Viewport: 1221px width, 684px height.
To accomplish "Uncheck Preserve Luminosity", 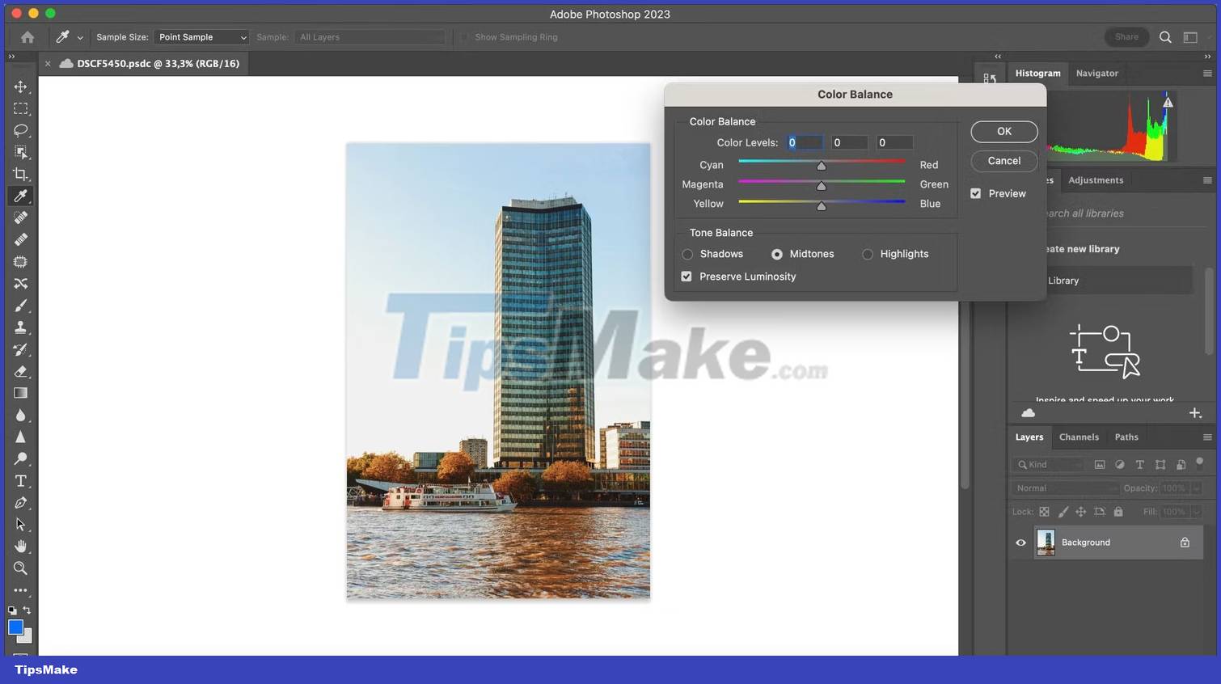I will (x=686, y=276).
